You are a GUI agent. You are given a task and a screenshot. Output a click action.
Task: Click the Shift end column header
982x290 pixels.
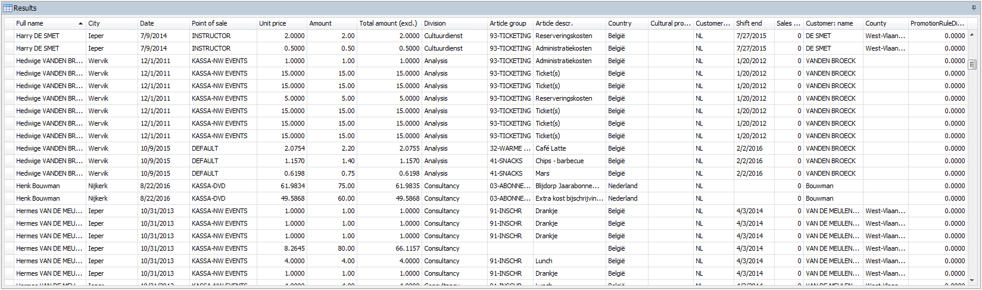click(753, 24)
